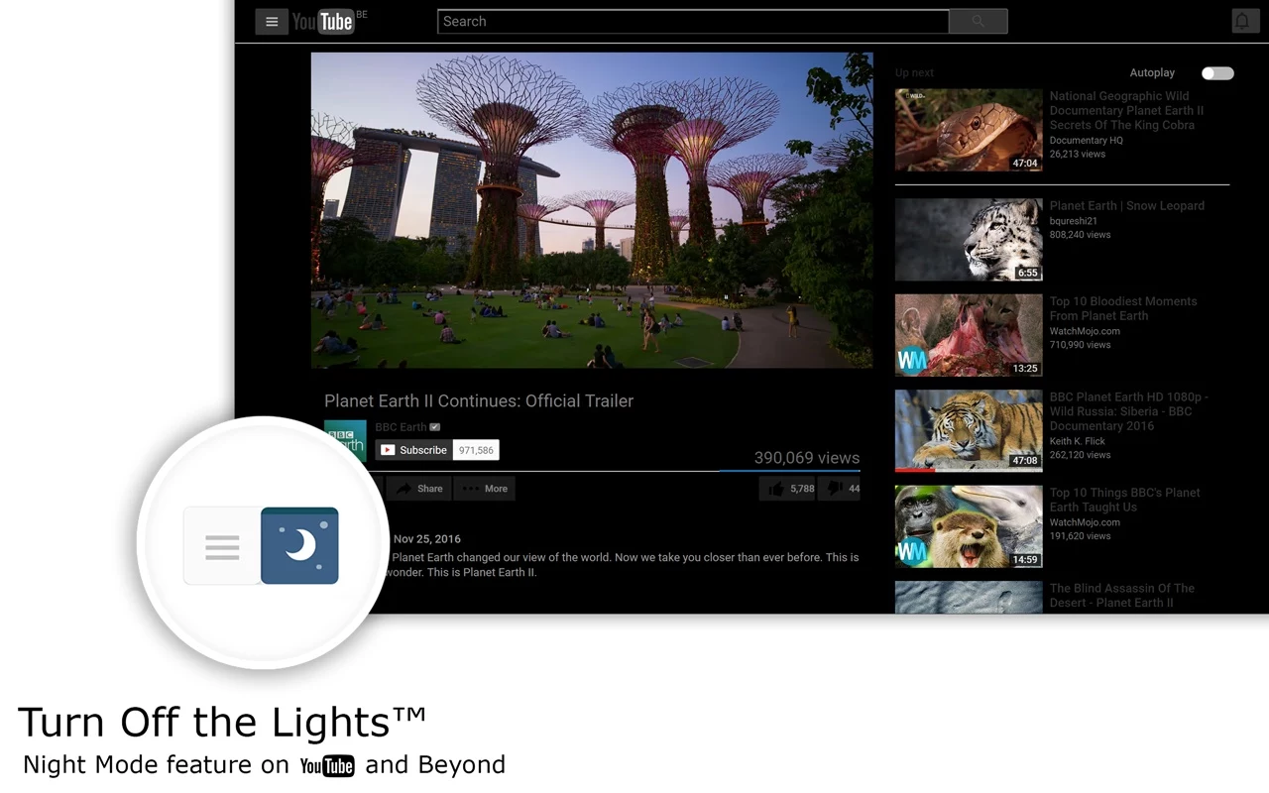The image size is (1269, 793).
Task: Click the notification bell icon
Action: 1245,20
